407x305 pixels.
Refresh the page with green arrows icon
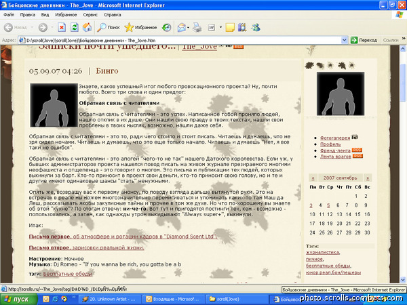pyautogui.click(x=75, y=27)
